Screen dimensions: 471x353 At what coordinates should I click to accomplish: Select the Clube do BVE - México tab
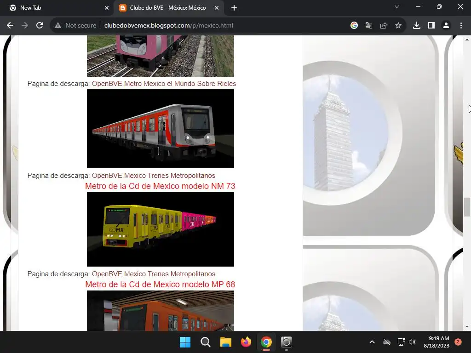click(168, 8)
